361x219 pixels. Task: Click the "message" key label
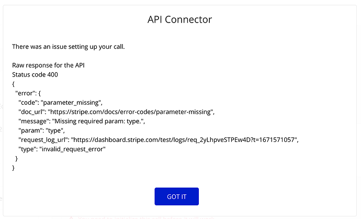click(35, 121)
